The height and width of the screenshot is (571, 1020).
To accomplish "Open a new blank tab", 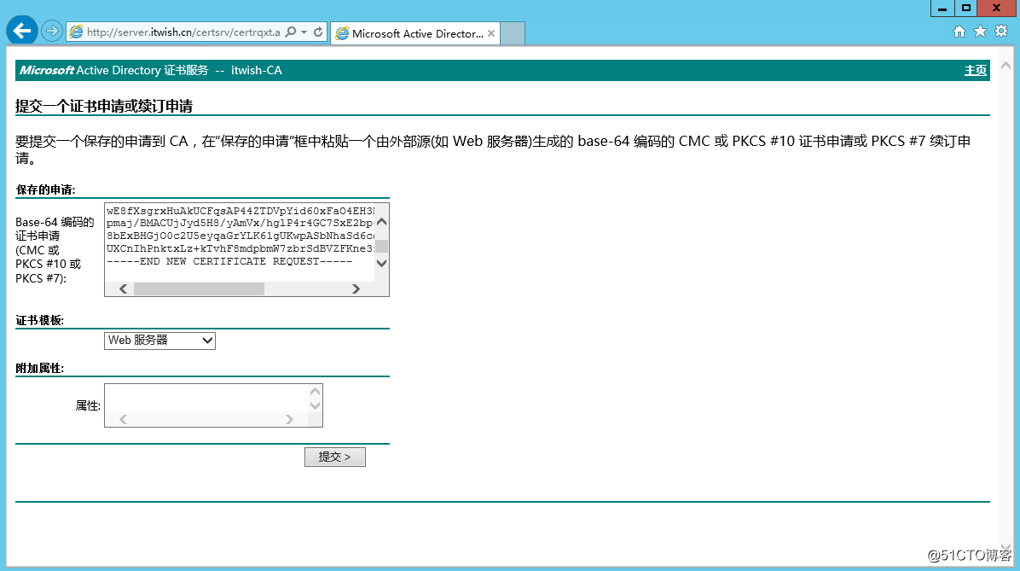I will pos(513,33).
